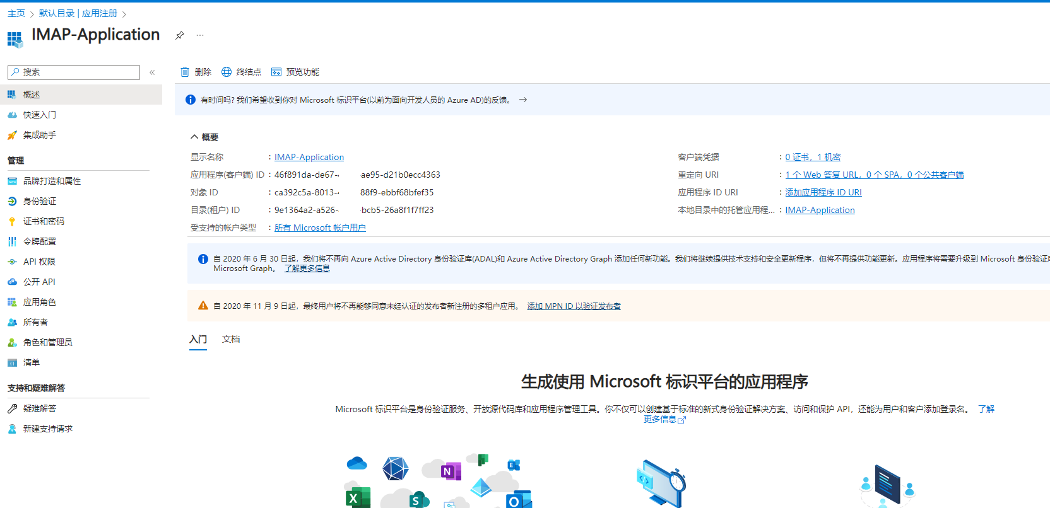1050x508 pixels.
Task: Click the 所有者 people icon
Action: pos(12,322)
